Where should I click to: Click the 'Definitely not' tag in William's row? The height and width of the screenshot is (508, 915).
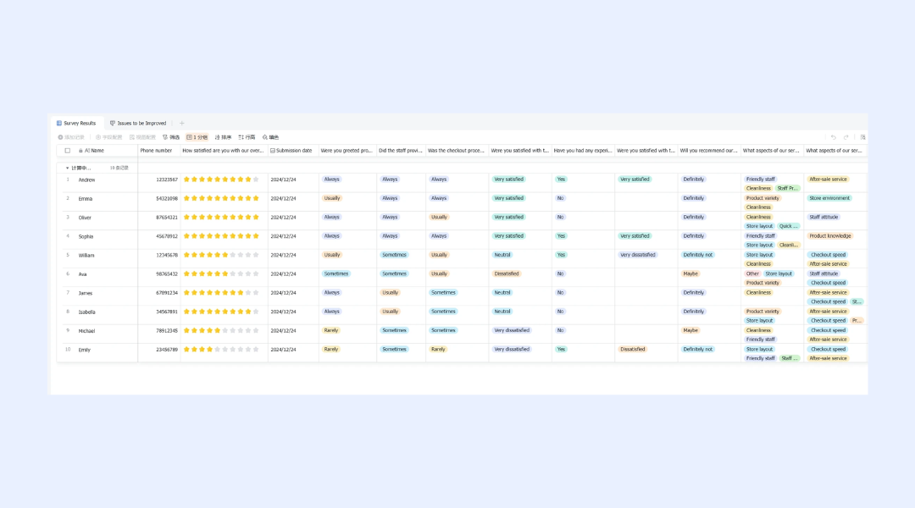tap(698, 255)
